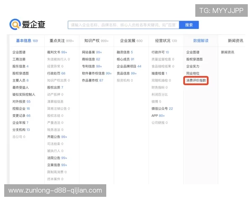View 行政处罚 68 records
Viewport: 252px width, 201px height.
[56, 73]
